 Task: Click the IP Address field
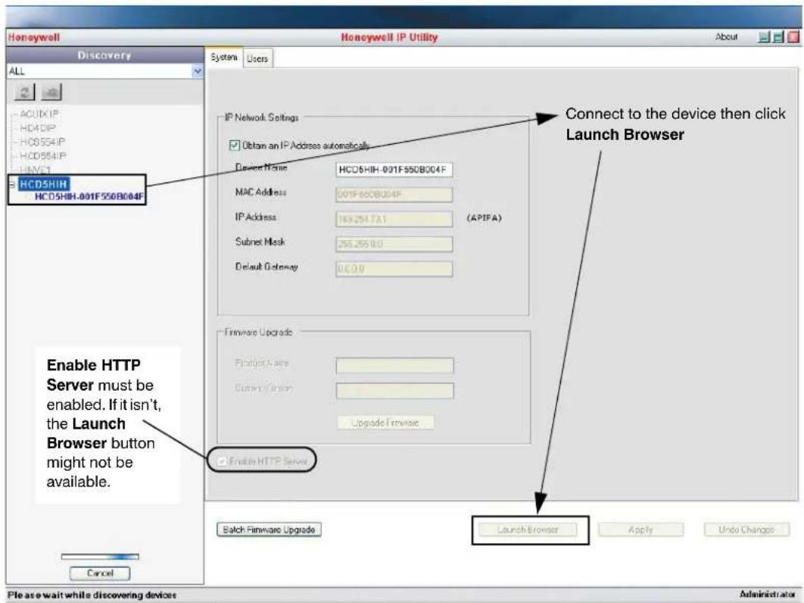click(394, 219)
